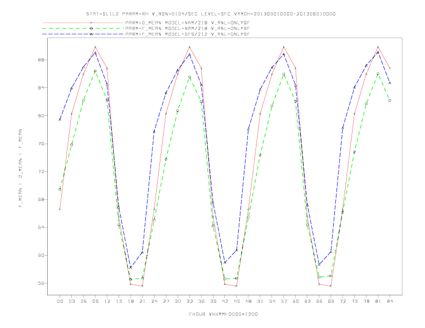Click x-axis tick label 24
The height and width of the screenshot is (328, 425).
coord(154,301)
